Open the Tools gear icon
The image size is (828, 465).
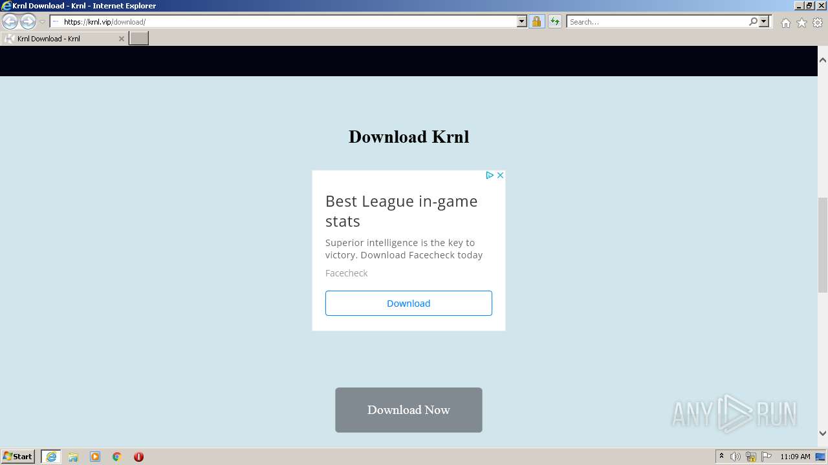click(x=818, y=23)
